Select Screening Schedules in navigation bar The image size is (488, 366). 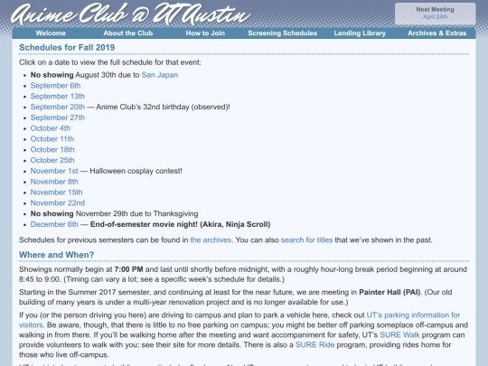282,33
